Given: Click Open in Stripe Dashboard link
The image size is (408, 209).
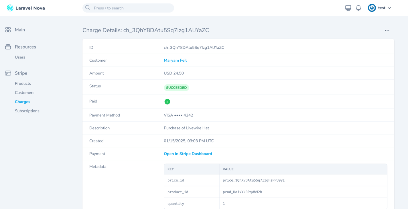Looking at the screenshot, I should pyautogui.click(x=188, y=154).
